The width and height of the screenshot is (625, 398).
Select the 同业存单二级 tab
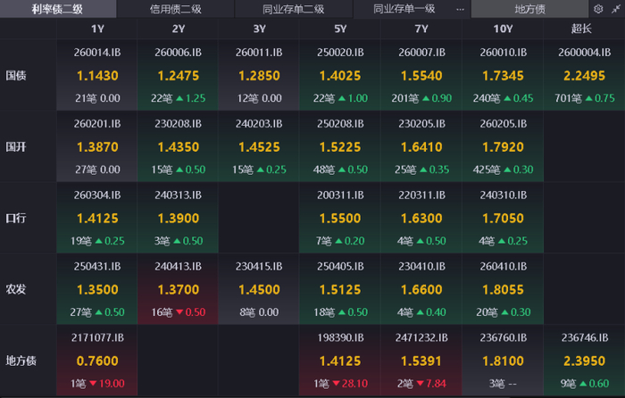click(x=294, y=9)
